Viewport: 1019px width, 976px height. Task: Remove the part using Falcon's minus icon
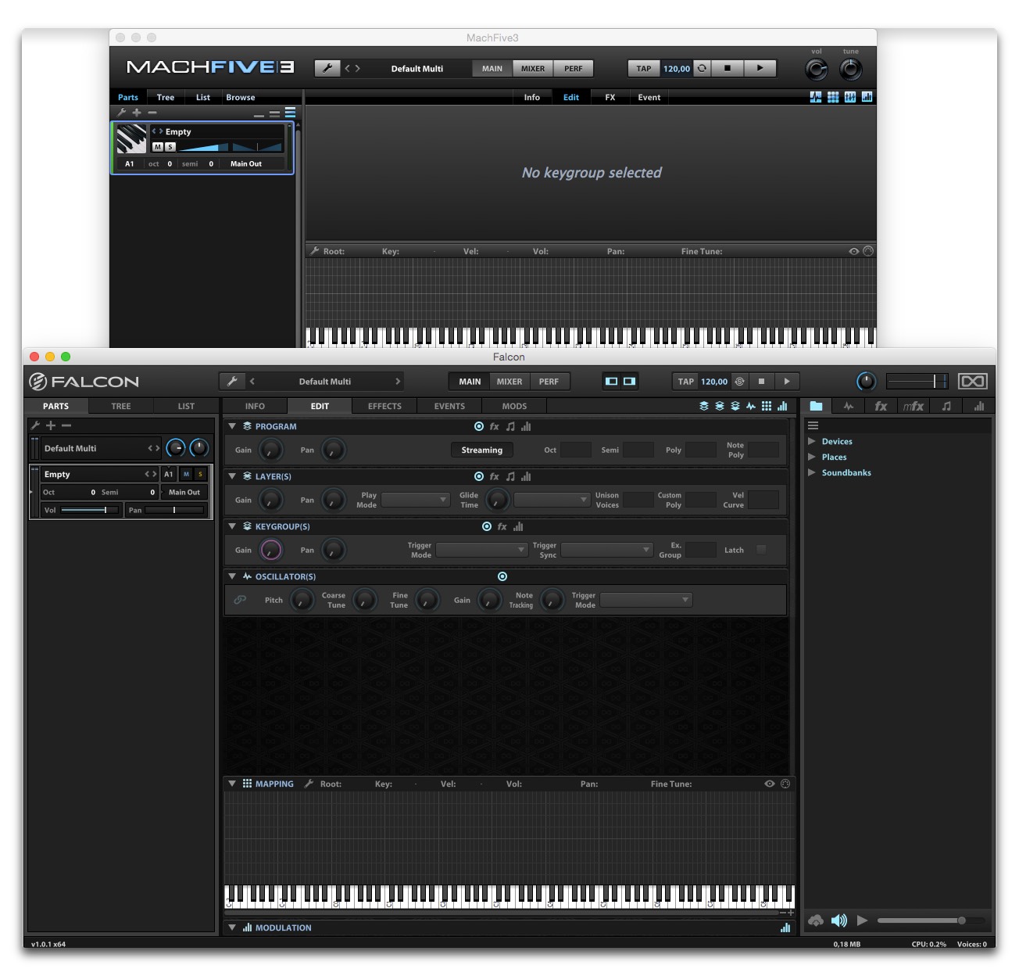tap(66, 425)
